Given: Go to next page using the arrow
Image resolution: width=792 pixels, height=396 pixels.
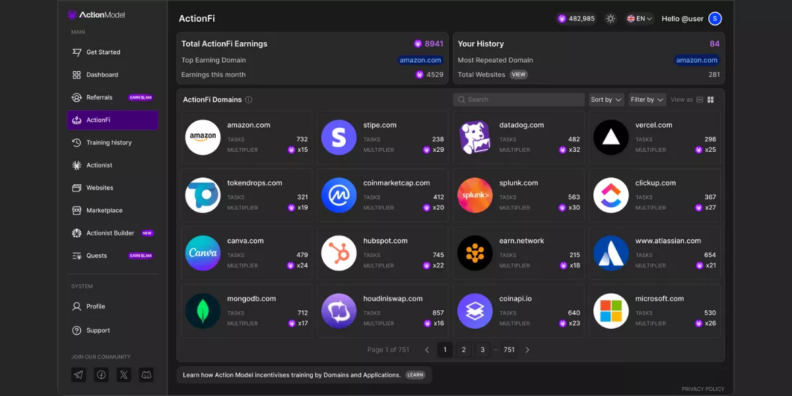Looking at the screenshot, I should coord(527,350).
